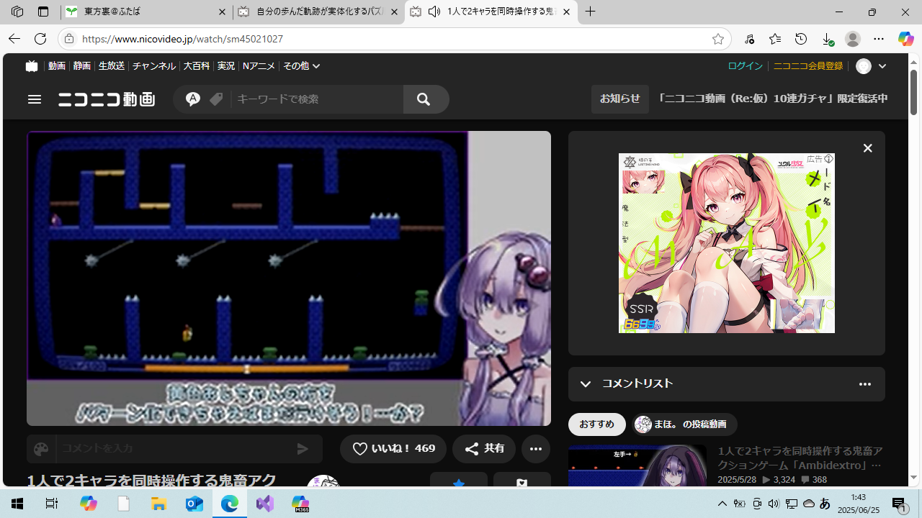
Task: Select the keyword search mode 'A' icon
Action: click(192, 99)
